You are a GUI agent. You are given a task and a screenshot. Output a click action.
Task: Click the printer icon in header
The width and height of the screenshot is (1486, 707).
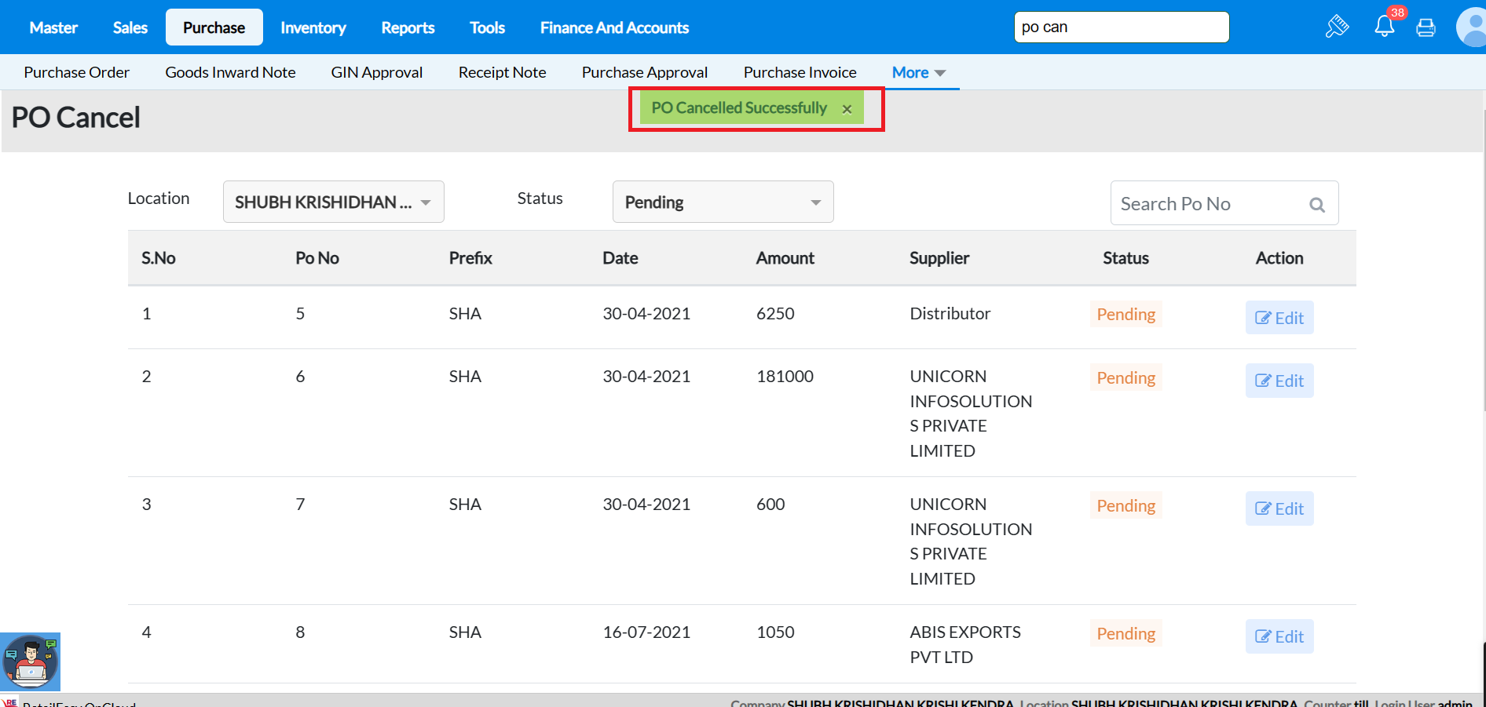pos(1426,27)
